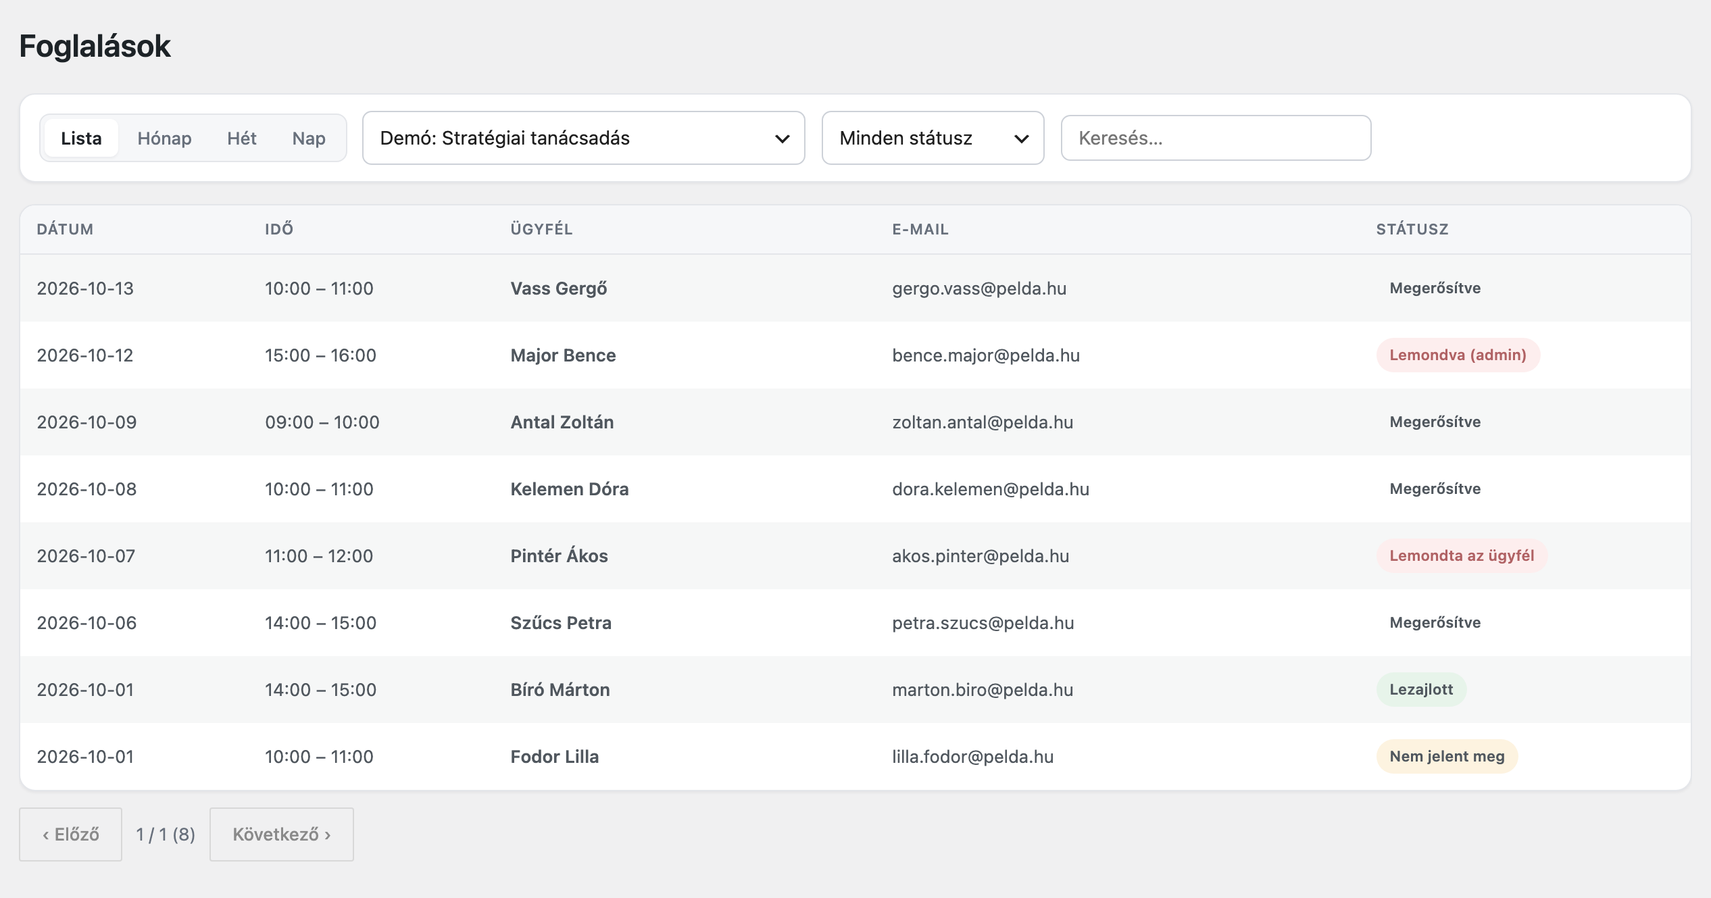1711x898 pixels.
Task: Click time 11:00 – 12:00 for Pintér Ákos
Action: pos(319,556)
